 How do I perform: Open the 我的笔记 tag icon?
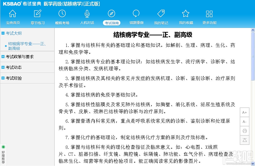coord(161,13)
